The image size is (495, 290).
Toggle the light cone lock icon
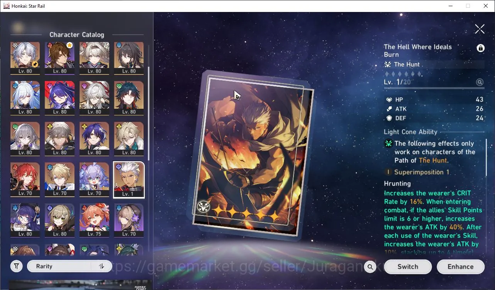coord(480,48)
